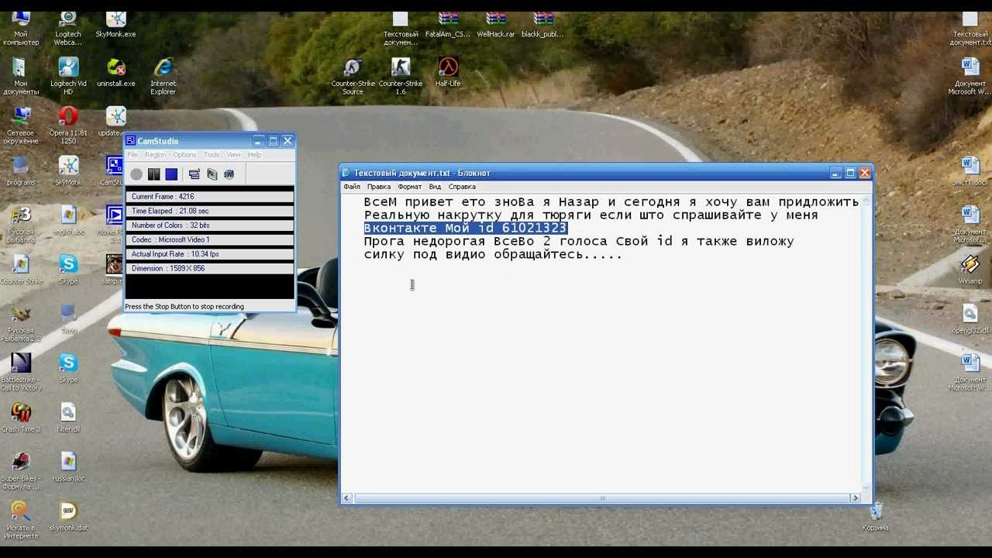
Task: Close the Notepad window
Action: (865, 173)
